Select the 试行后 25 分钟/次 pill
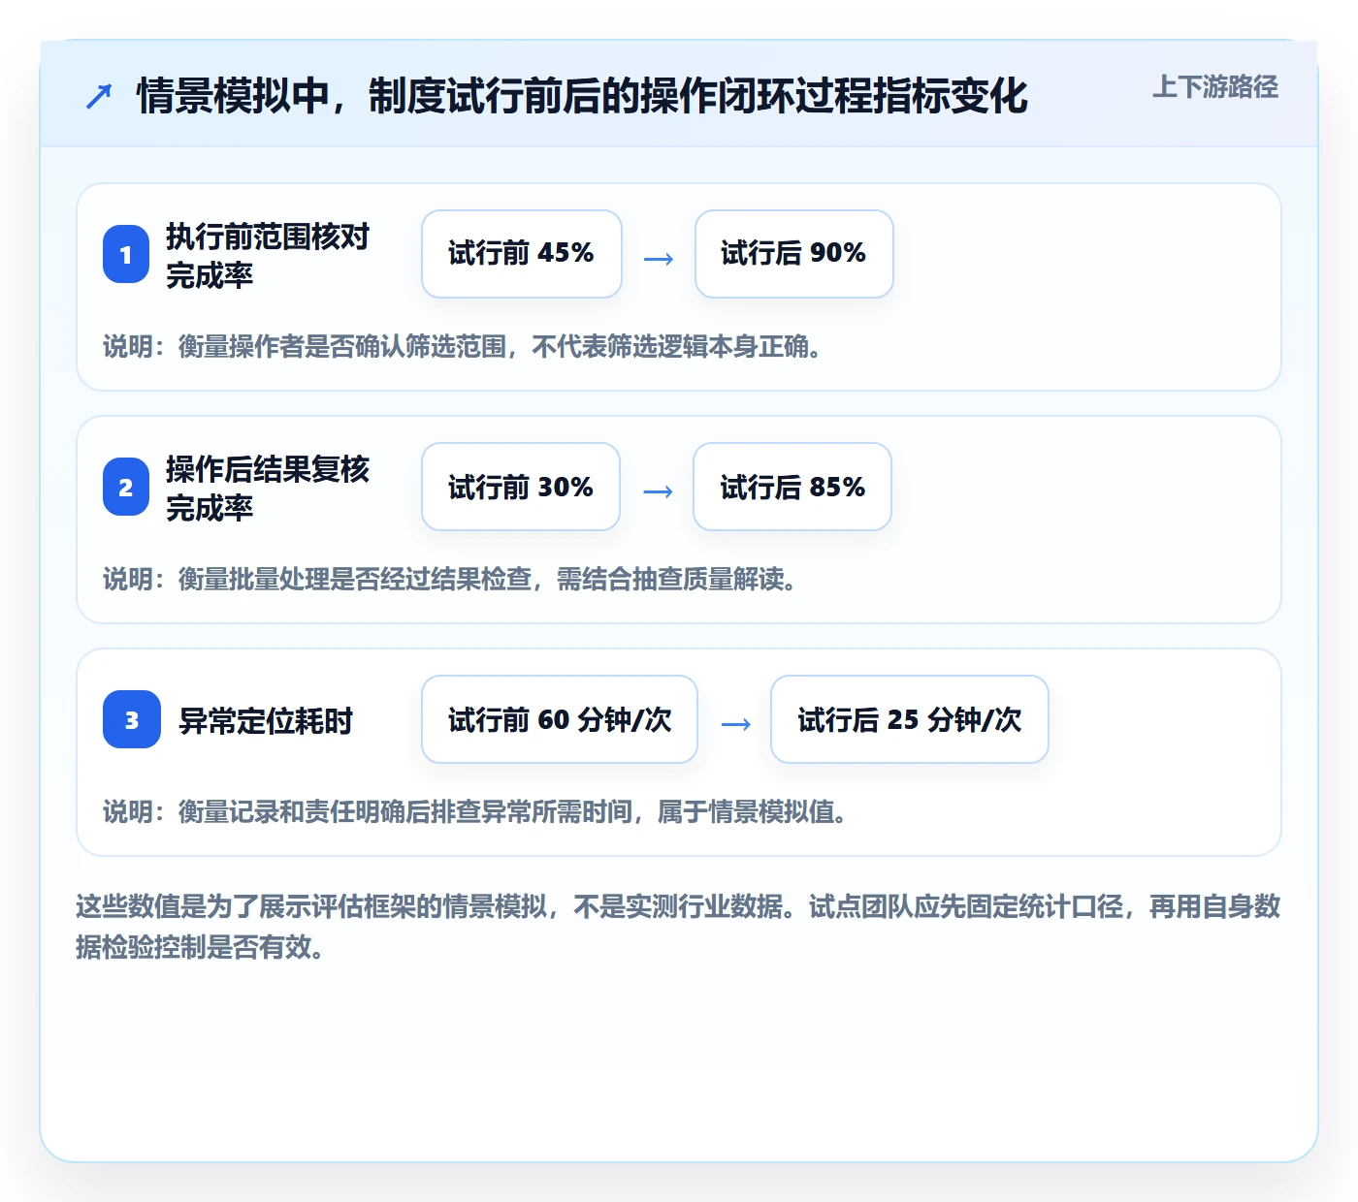1358x1202 pixels. tap(910, 719)
